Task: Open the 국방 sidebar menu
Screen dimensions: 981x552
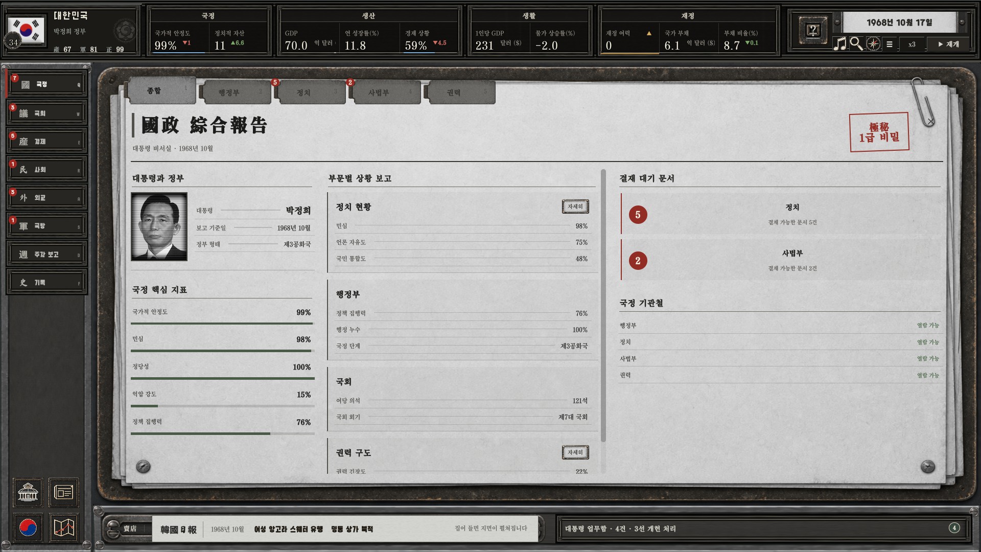Action: [46, 225]
